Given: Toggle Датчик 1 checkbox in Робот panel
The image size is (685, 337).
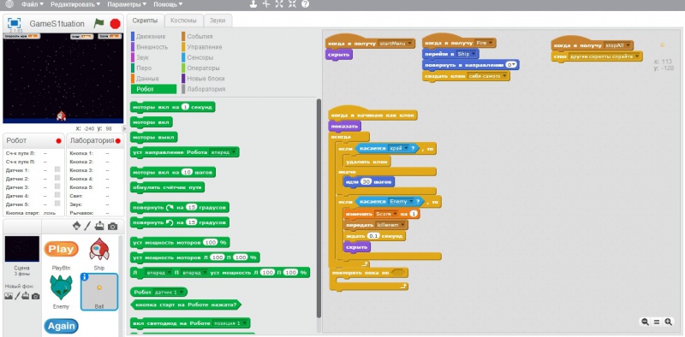Looking at the screenshot, I should pos(57,169).
